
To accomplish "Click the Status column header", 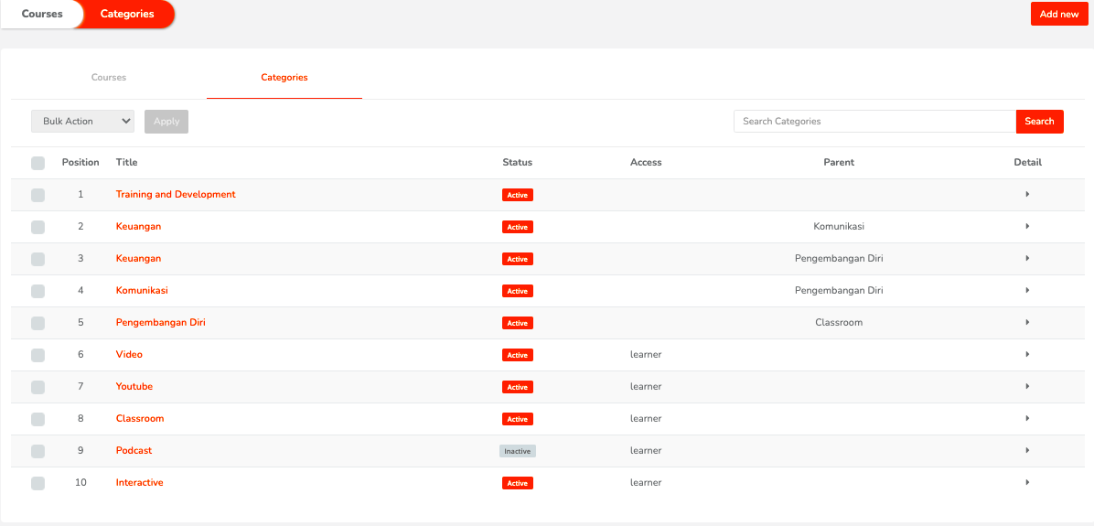I will pyautogui.click(x=518, y=163).
